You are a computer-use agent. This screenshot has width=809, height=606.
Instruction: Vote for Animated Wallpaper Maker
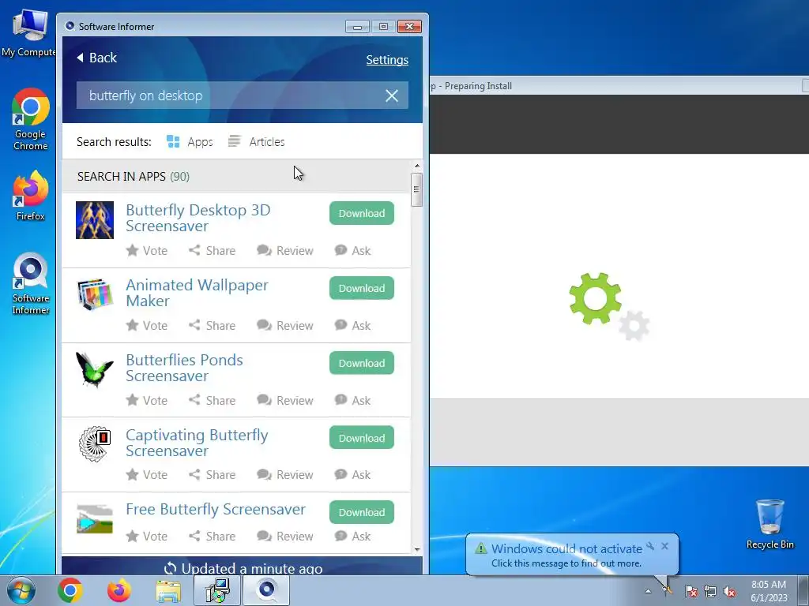pyautogui.click(x=147, y=326)
